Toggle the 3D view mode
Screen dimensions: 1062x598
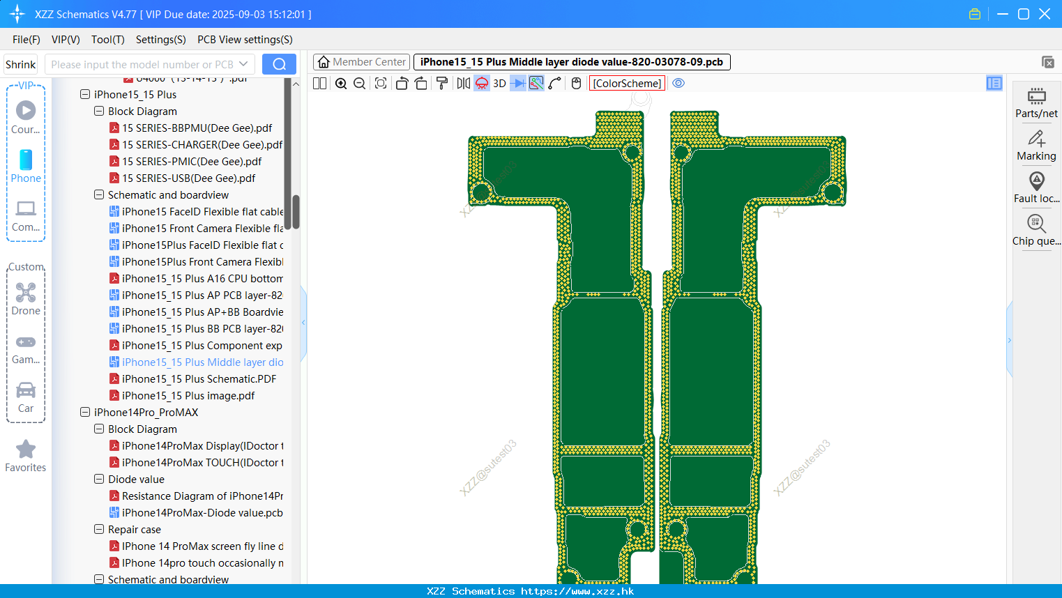499,84
